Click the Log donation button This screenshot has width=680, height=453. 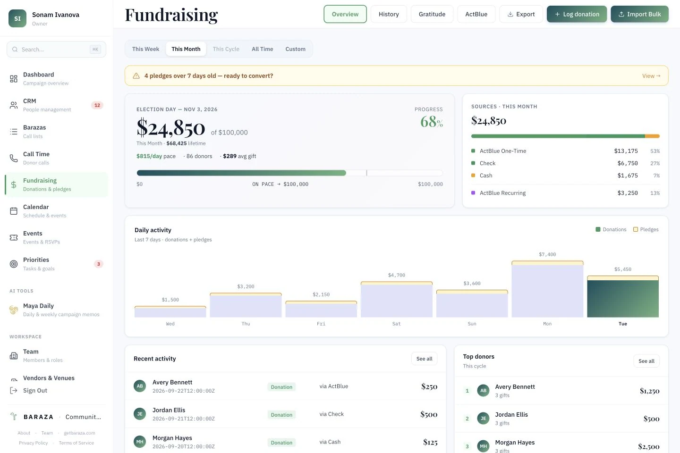577,14
